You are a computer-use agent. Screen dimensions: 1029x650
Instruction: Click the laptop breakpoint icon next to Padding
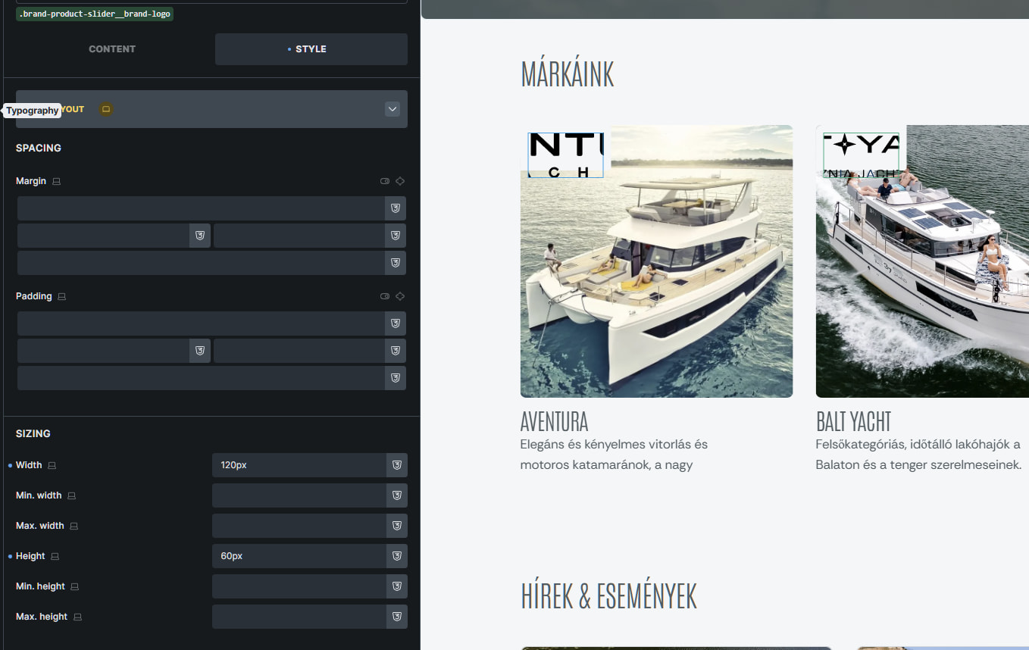tap(62, 297)
